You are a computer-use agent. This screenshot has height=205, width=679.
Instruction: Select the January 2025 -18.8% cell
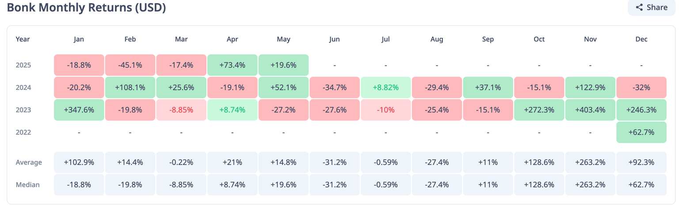click(x=79, y=65)
